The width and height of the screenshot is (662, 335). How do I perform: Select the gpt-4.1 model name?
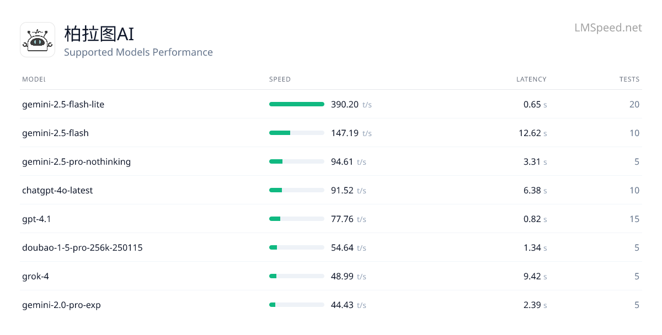(36, 219)
